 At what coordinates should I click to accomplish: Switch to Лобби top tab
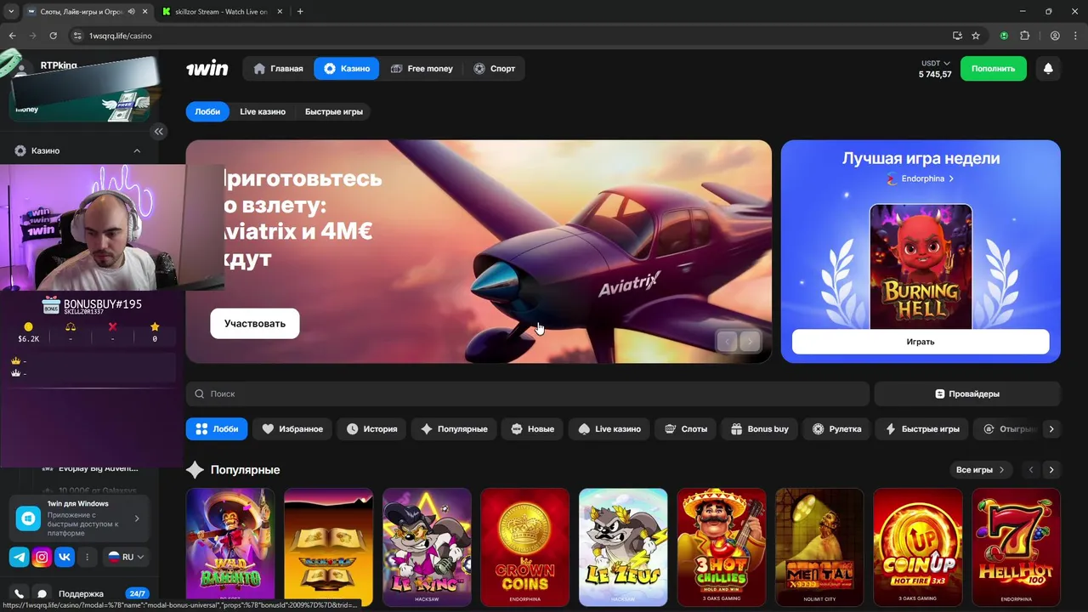[207, 111]
